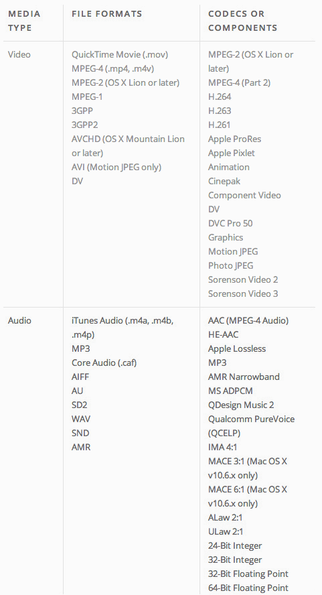Click the H.264 codec entry
The width and height of the screenshot is (322, 595).
220,96
